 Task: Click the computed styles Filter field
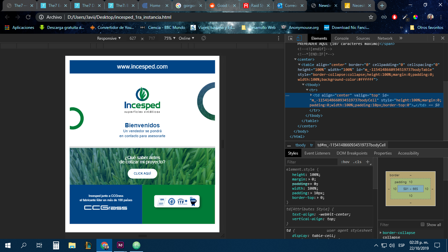pos(398,225)
